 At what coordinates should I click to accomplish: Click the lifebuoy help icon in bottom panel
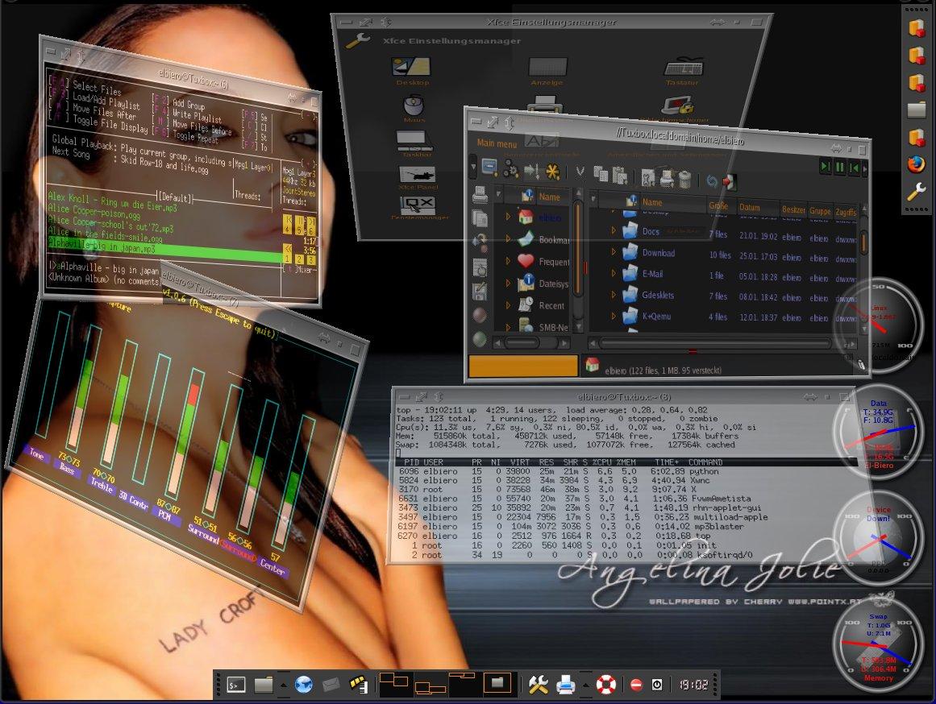606,685
